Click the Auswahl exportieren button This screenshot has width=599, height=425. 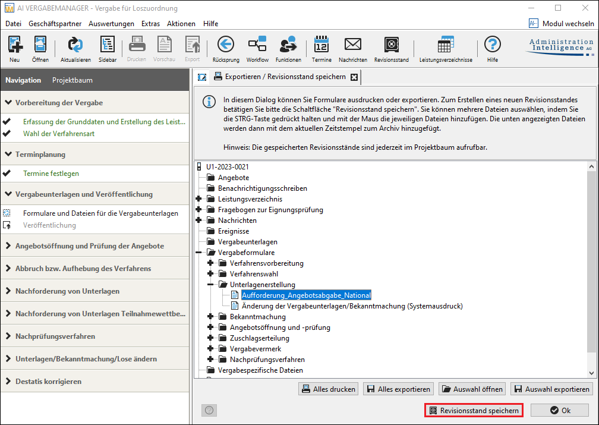551,389
